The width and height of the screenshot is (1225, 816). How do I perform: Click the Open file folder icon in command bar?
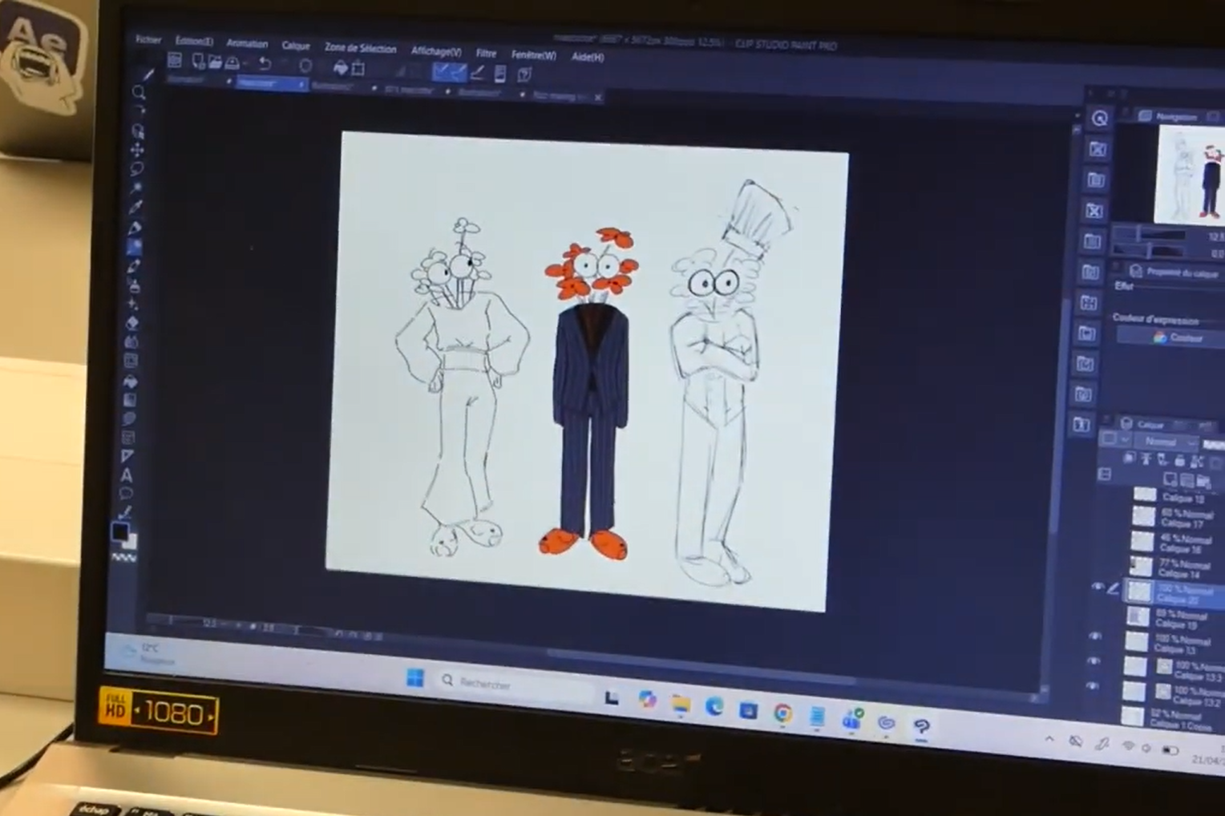tap(215, 62)
